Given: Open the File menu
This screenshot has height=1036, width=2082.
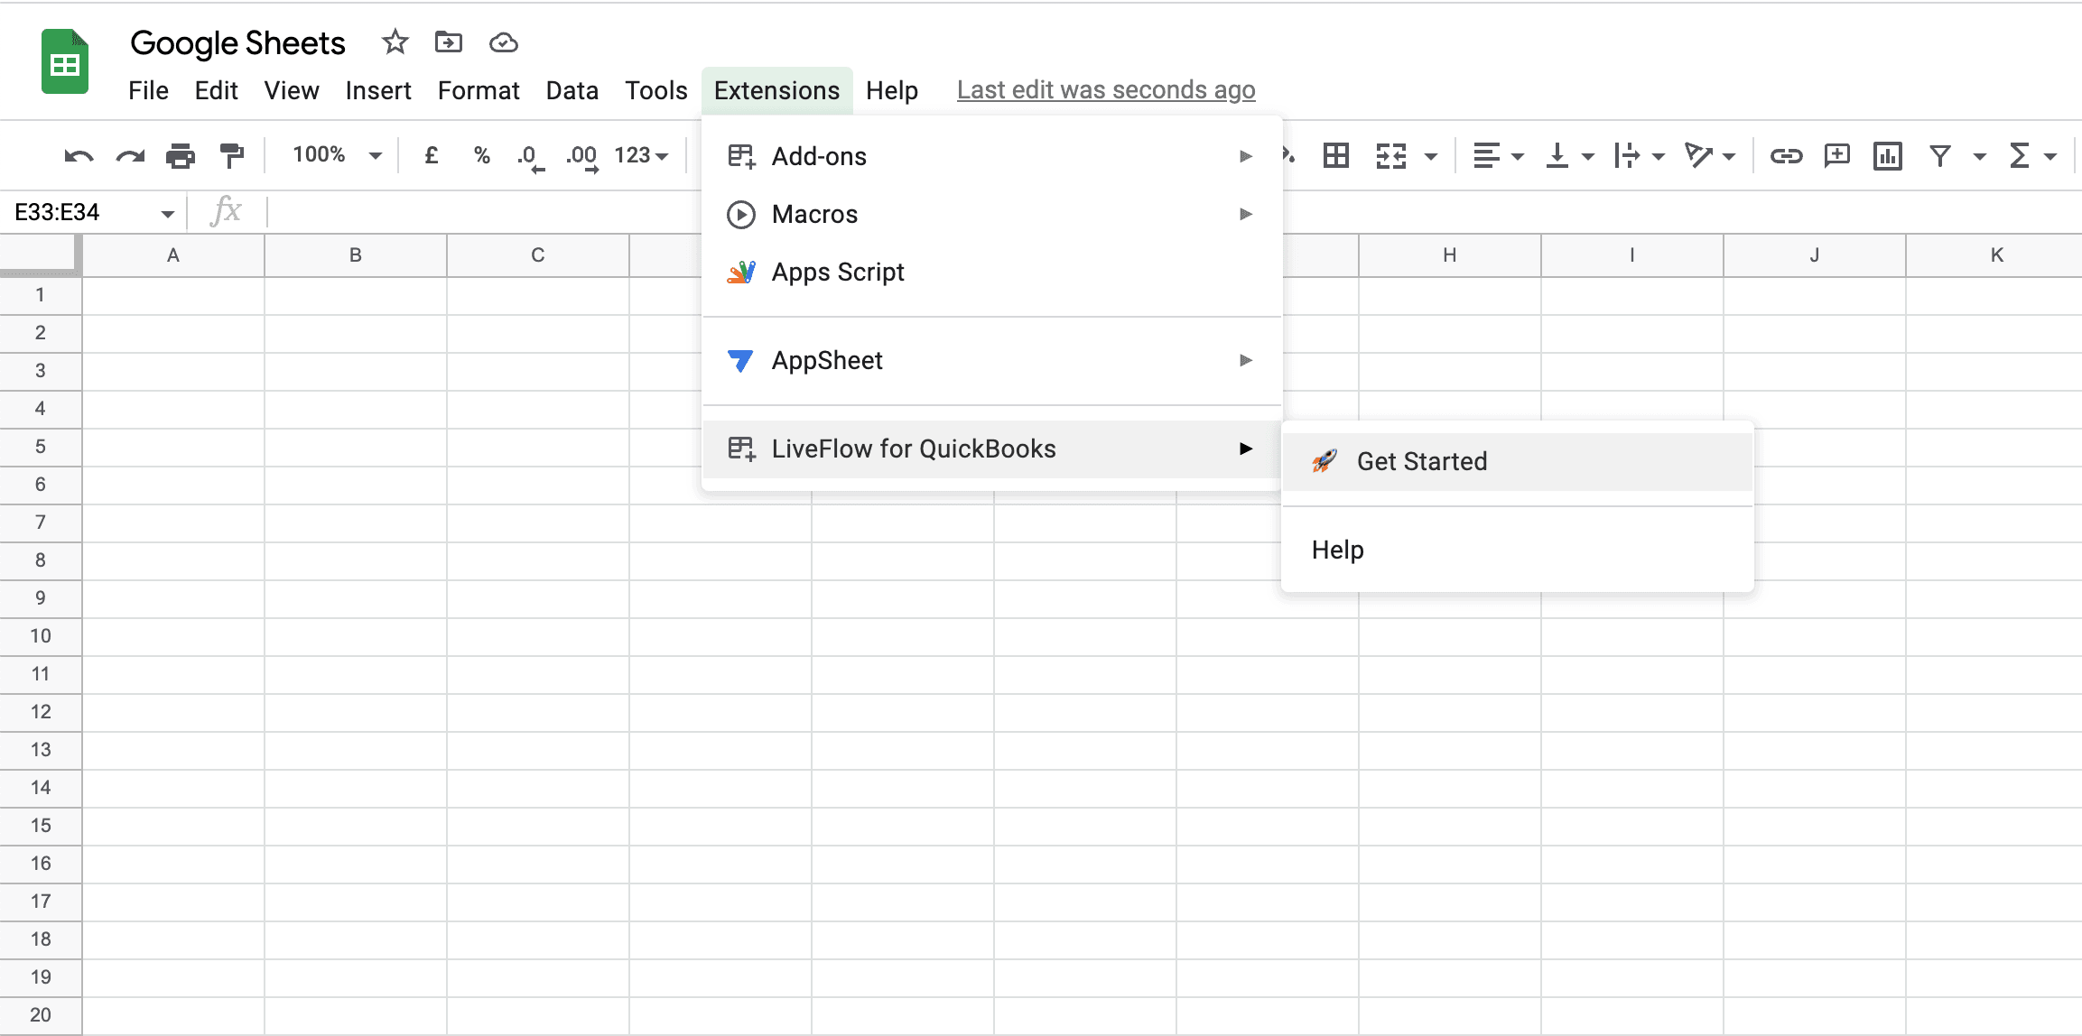Looking at the screenshot, I should pyautogui.click(x=148, y=90).
